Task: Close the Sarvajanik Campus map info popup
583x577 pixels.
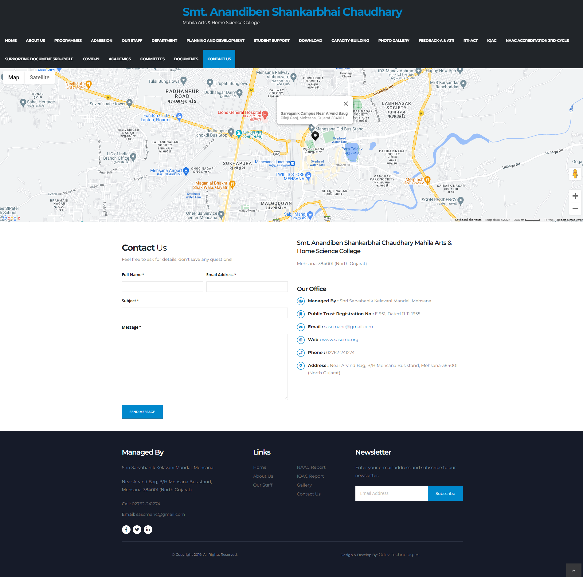Action: point(345,104)
